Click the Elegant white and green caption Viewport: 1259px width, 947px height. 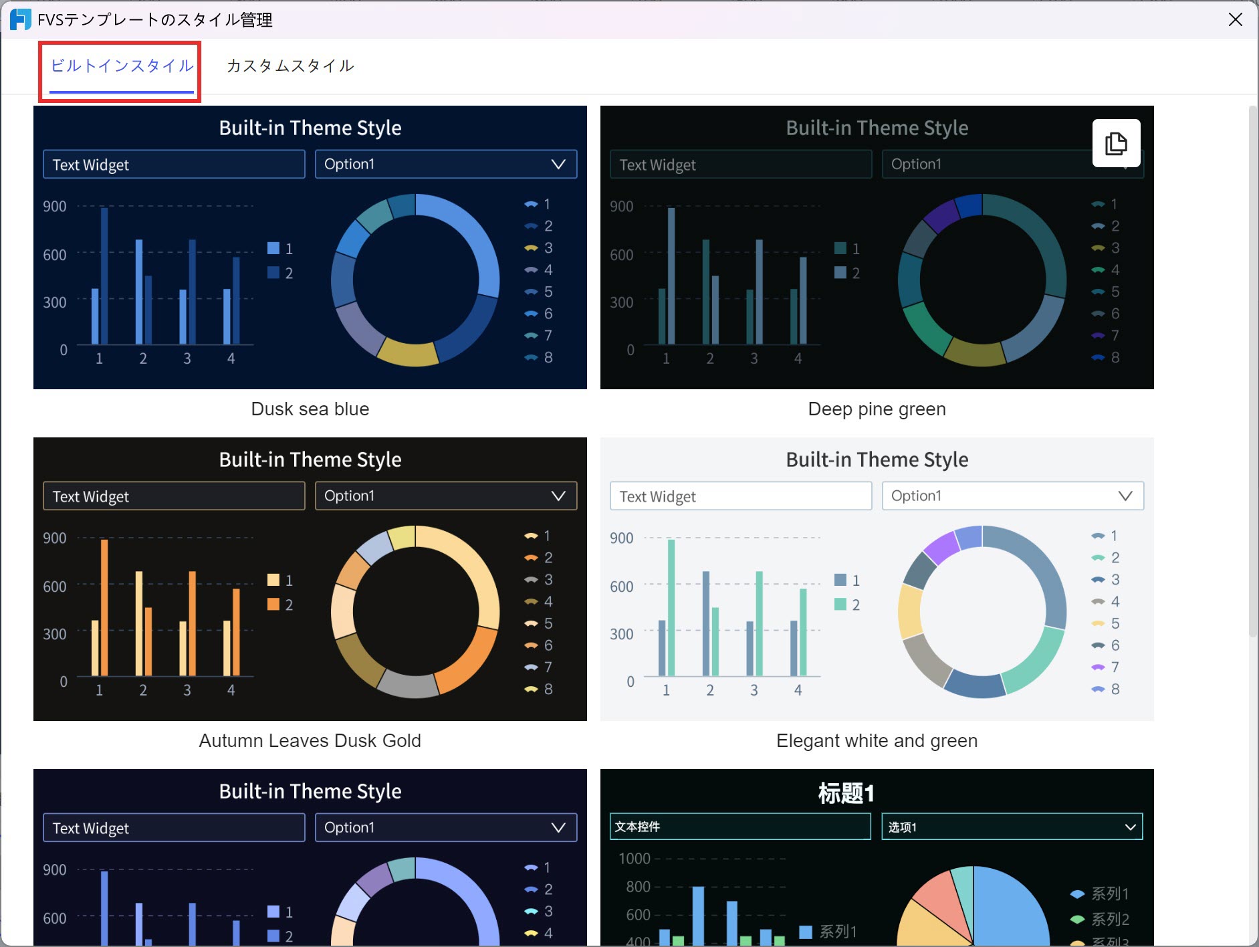tap(877, 740)
